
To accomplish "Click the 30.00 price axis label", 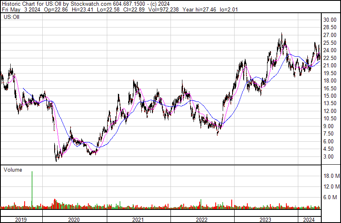I will (x=330, y=20).
